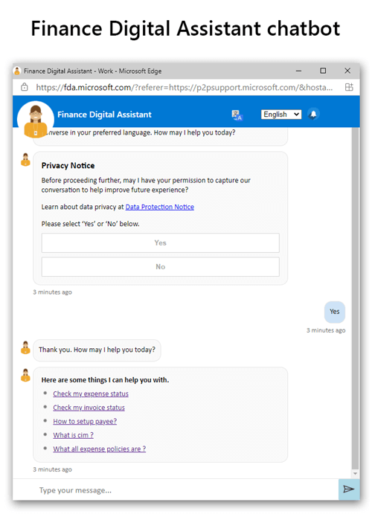This screenshot has height=514, width=372.
Task: Click the notification bell icon
Action: pos(313,114)
